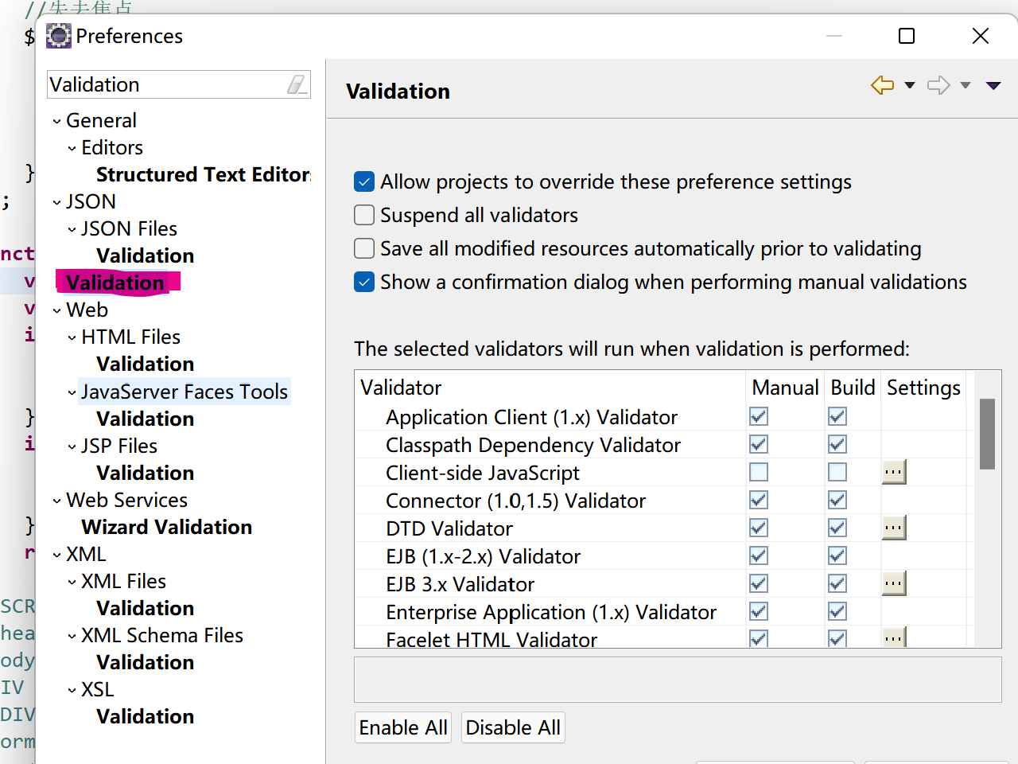
Task: Uncheck Allow projects to override settings
Action: tap(364, 181)
